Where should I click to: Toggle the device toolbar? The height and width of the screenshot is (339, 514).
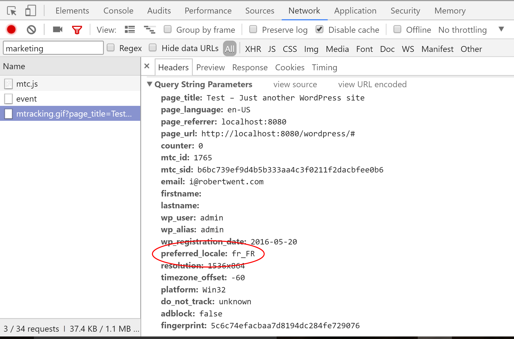click(x=30, y=10)
